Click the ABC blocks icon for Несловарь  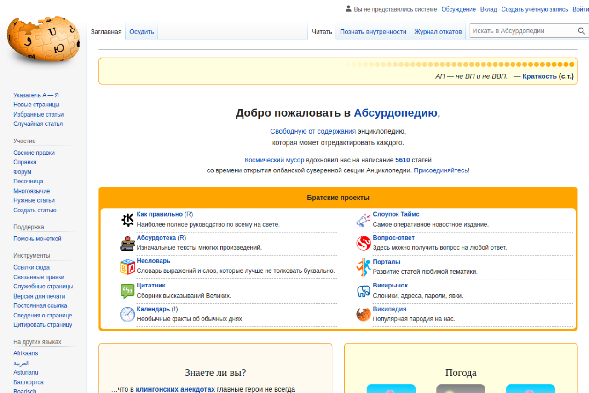[x=127, y=266]
